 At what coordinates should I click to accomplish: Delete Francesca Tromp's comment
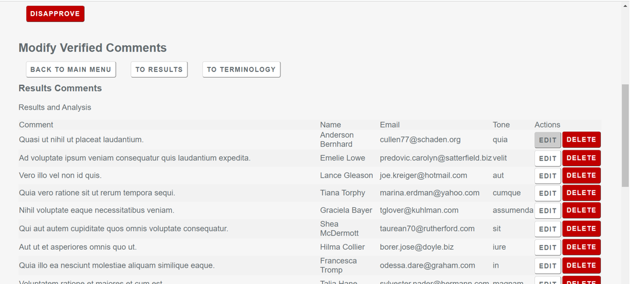[x=581, y=265]
